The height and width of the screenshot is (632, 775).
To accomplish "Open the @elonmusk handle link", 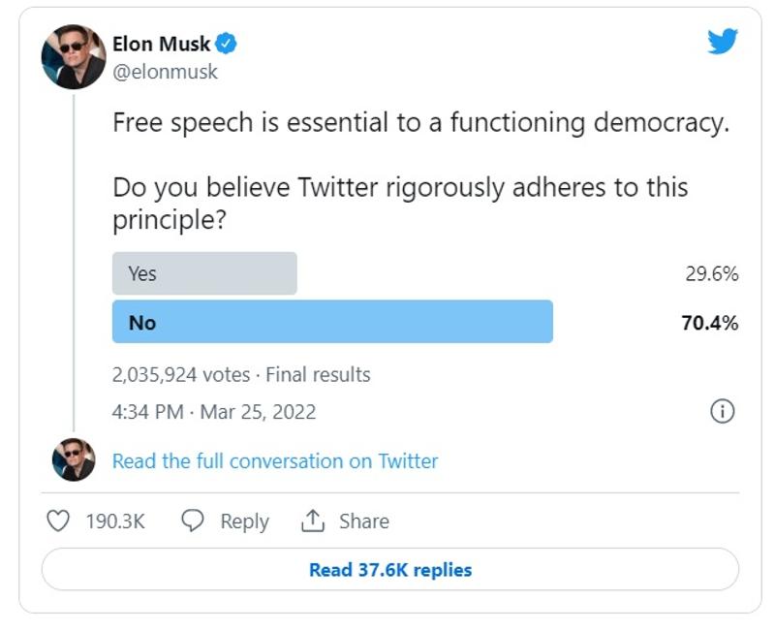I will 166,72.
